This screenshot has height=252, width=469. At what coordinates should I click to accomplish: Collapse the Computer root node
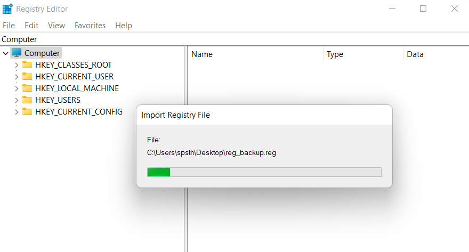5,53
